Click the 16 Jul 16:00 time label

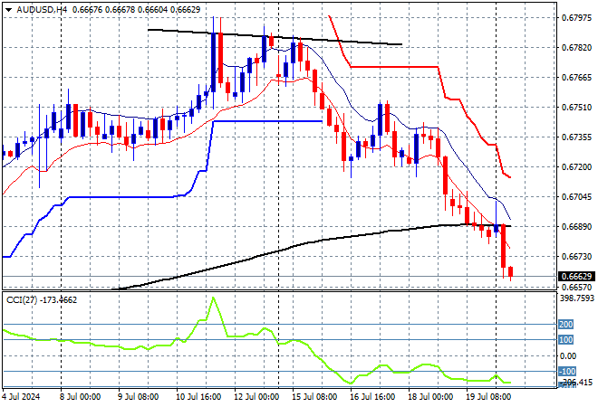[372, 397]
